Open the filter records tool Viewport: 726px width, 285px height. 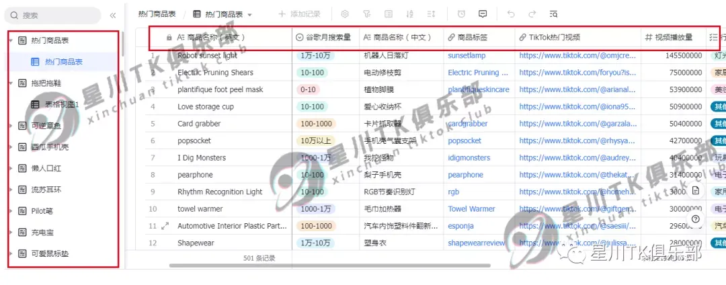(367, 14)
